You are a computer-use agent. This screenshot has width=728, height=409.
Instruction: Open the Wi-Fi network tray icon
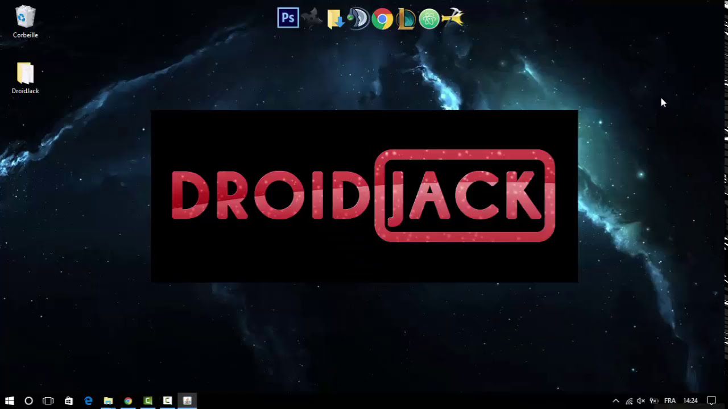pos(629,400)
